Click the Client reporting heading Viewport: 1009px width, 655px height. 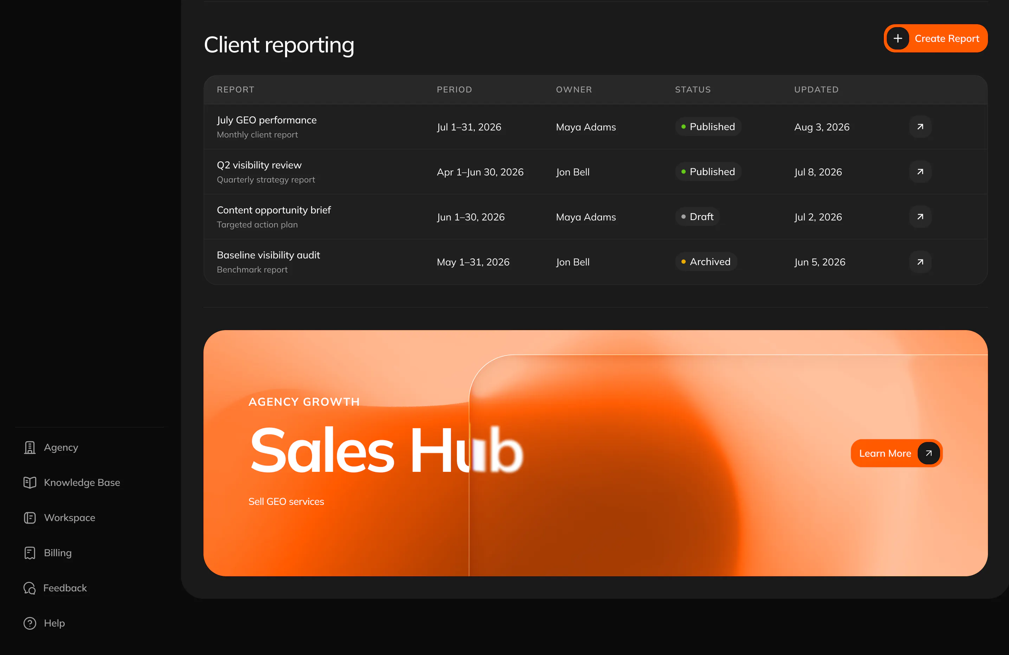[x=279, y=45]
